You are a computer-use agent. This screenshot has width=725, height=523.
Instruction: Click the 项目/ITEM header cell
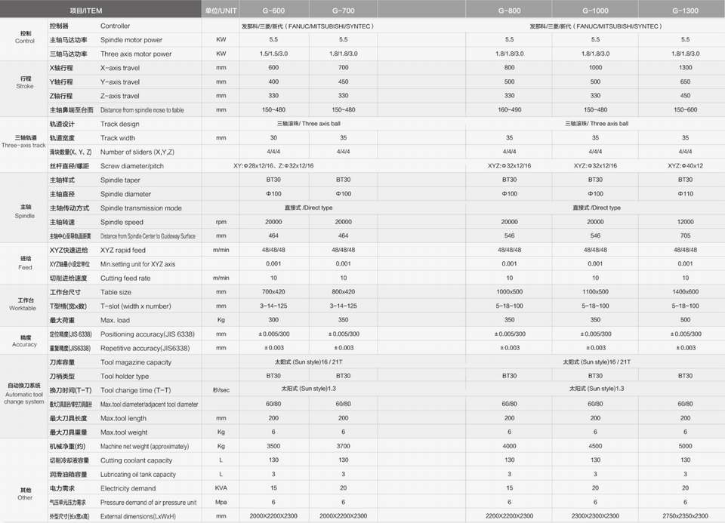(x=100, y=9)
